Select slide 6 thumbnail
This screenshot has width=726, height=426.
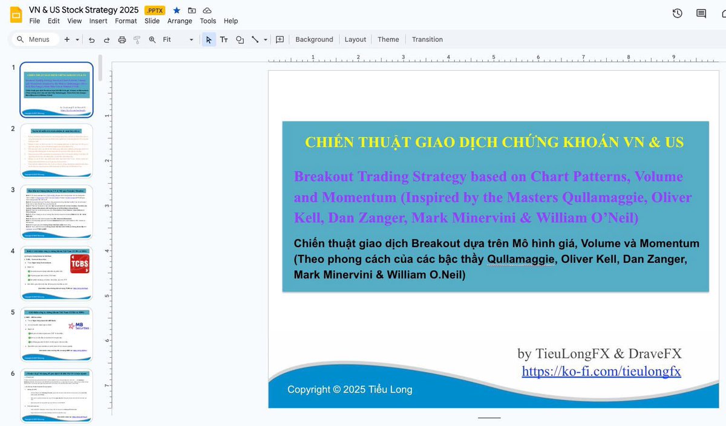coord(57,395)
